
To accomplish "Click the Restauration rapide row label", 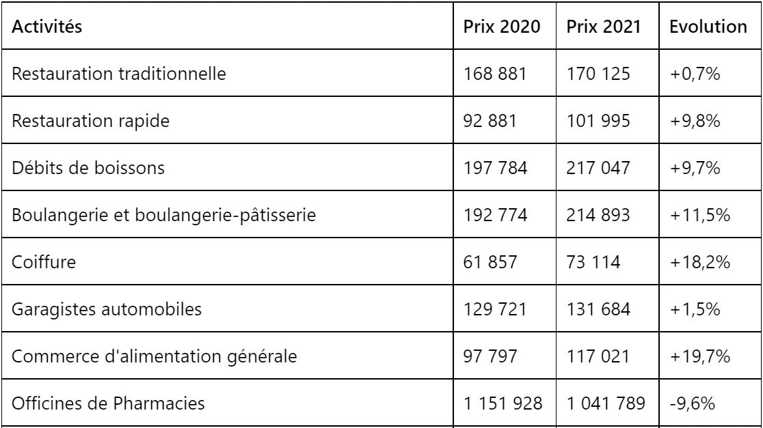I will (x=227, y=120).
